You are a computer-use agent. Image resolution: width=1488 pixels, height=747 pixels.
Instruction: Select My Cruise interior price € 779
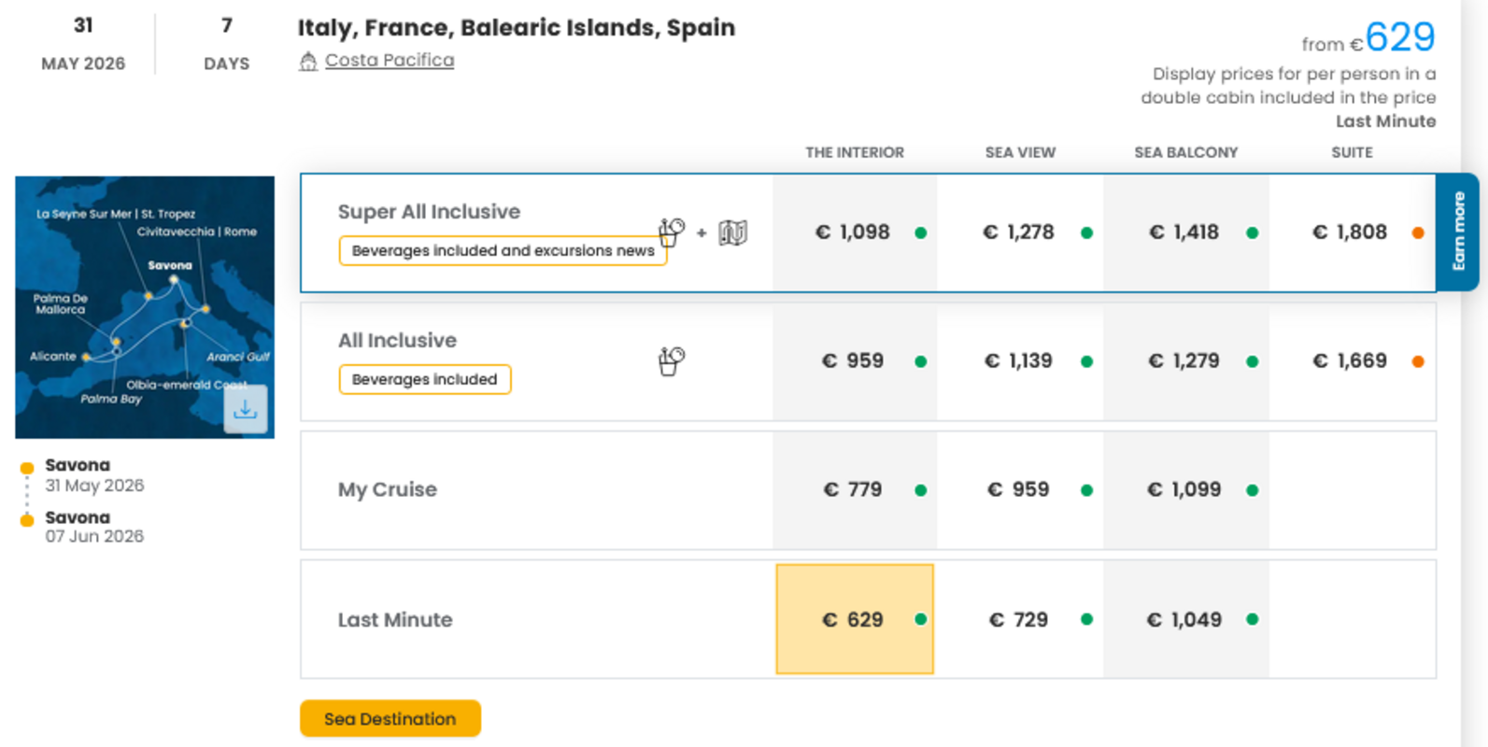853,490
